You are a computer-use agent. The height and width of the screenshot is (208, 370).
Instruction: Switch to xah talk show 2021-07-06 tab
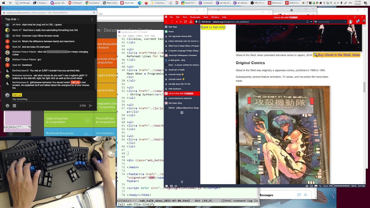[x=182, y=84]
